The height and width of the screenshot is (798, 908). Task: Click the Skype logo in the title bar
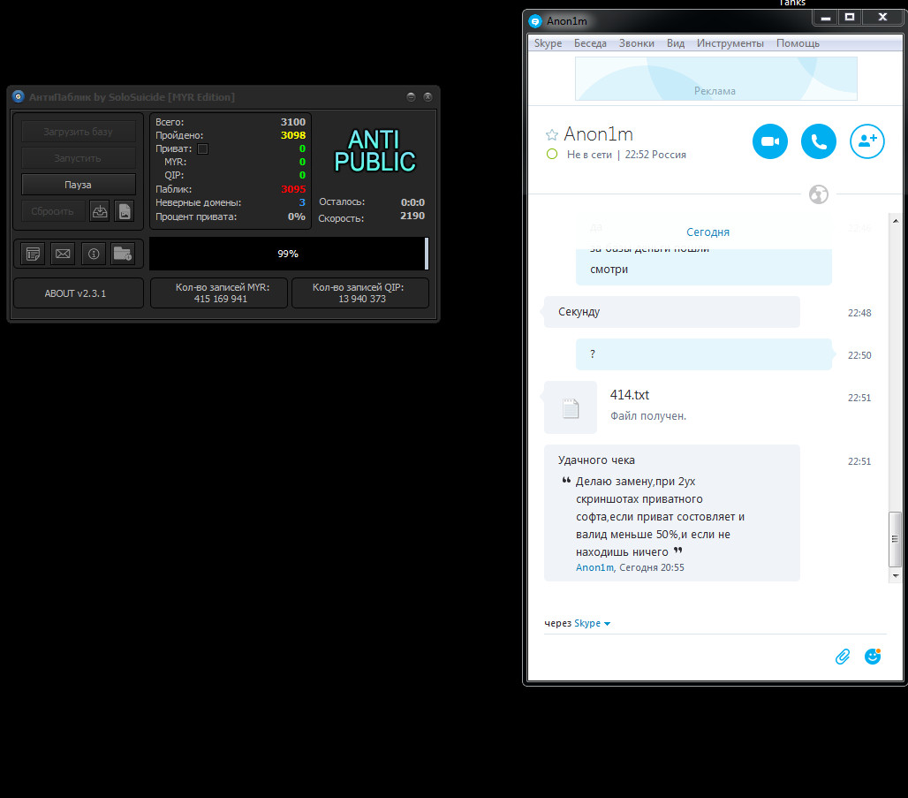tap(535, 21)
